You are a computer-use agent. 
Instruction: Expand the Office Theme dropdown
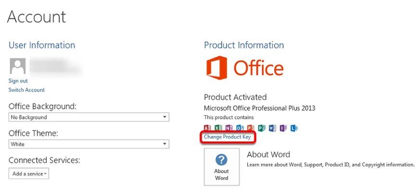(89, 144)
